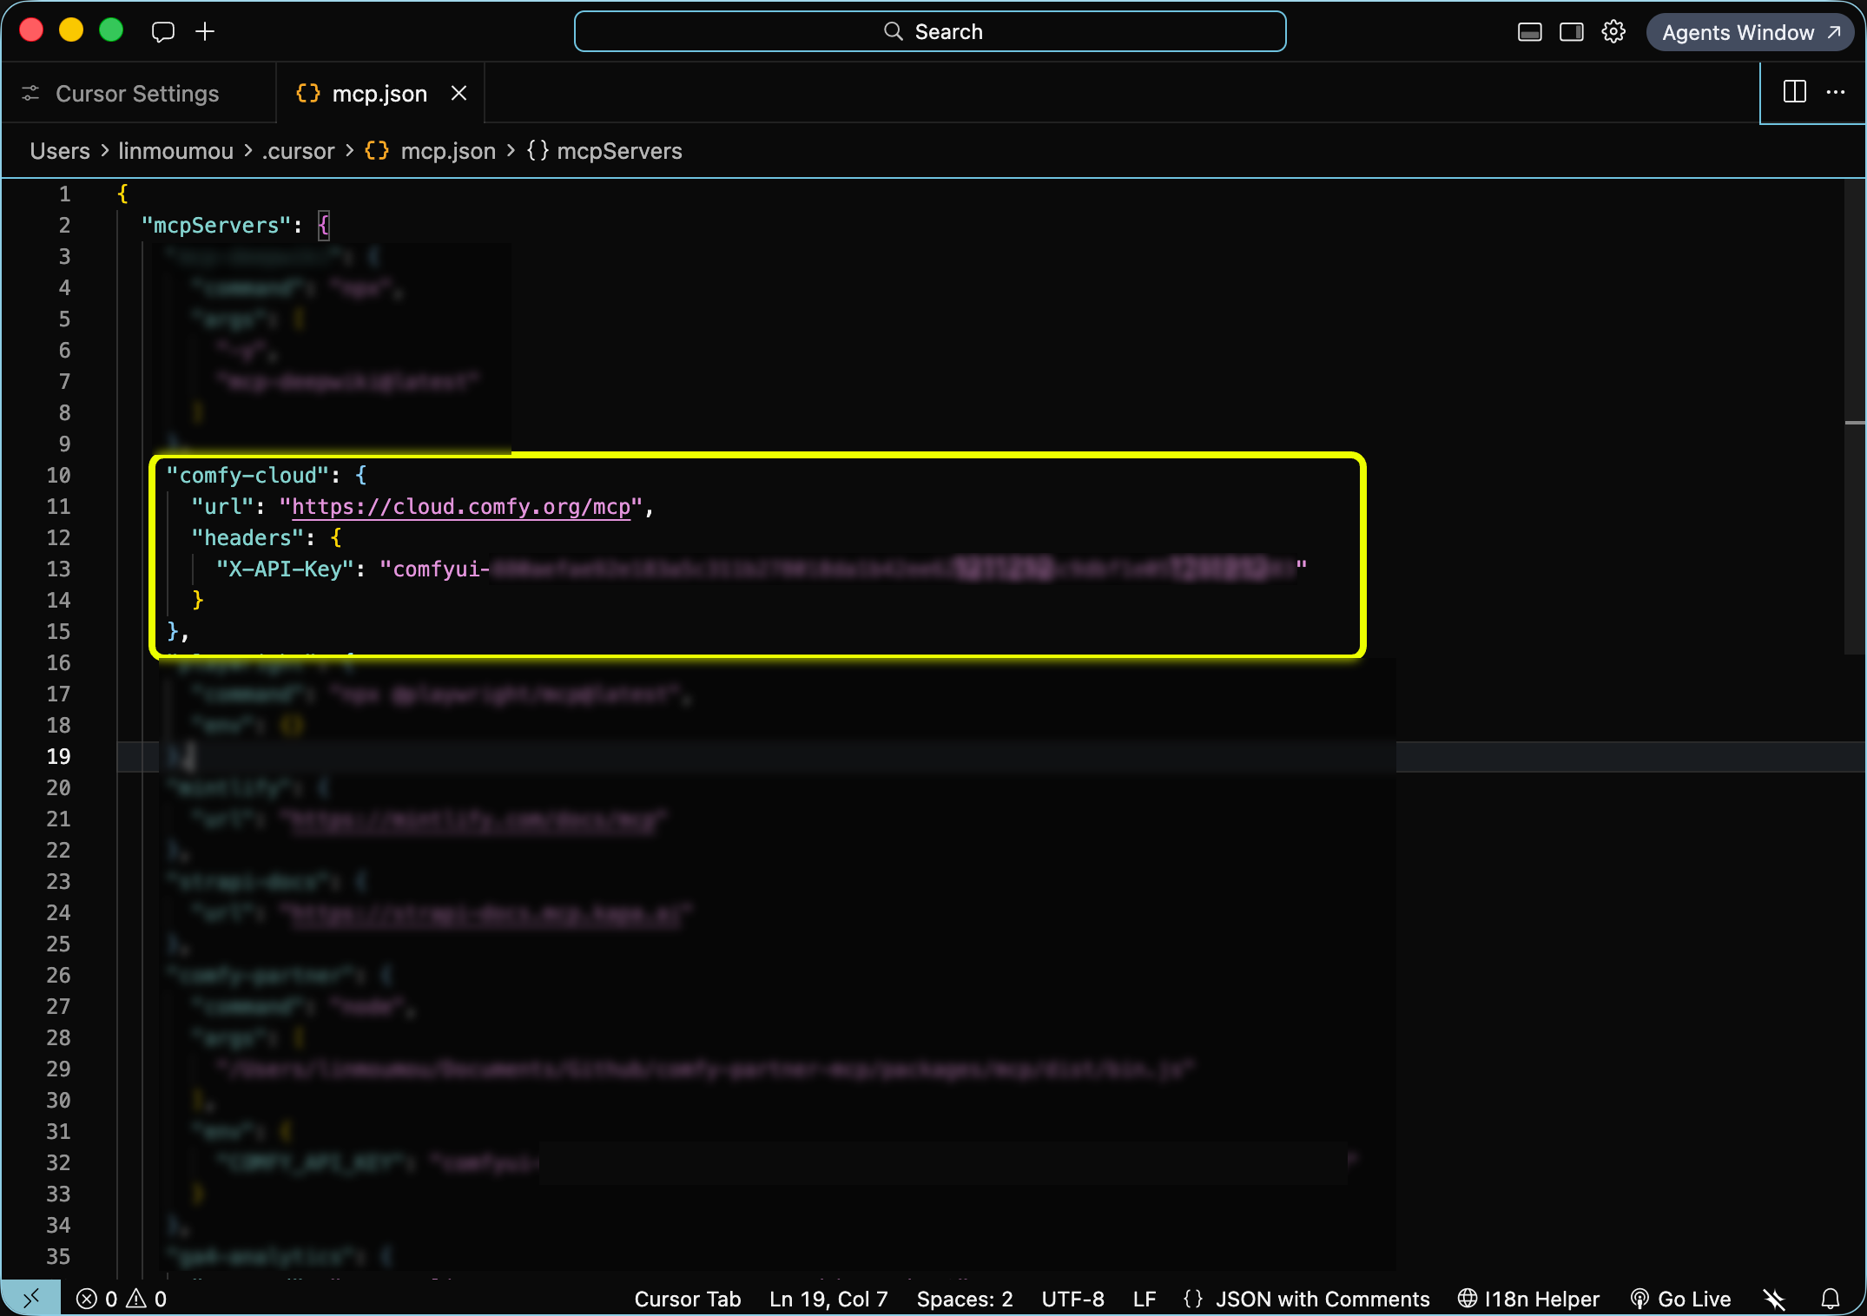Viewport: 1867px width, 1316px height.
Task: Click the JSON braces icon in mcp.json tab
Action: [307, 93]
